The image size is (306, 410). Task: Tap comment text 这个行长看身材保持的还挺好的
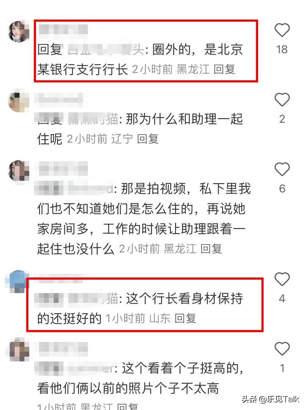pyautogui.click(x=140, y=308)
